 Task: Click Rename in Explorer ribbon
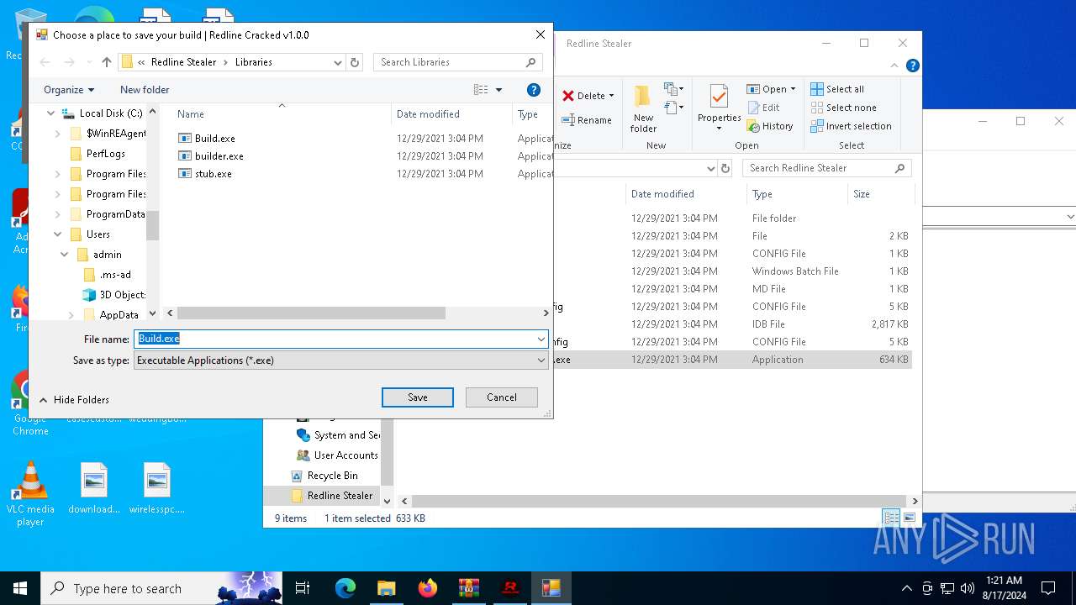pos(587,120)
